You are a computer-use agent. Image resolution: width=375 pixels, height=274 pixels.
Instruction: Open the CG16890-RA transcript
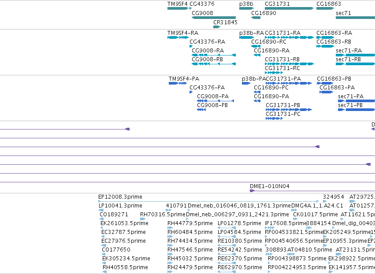[x=257, y=55]
